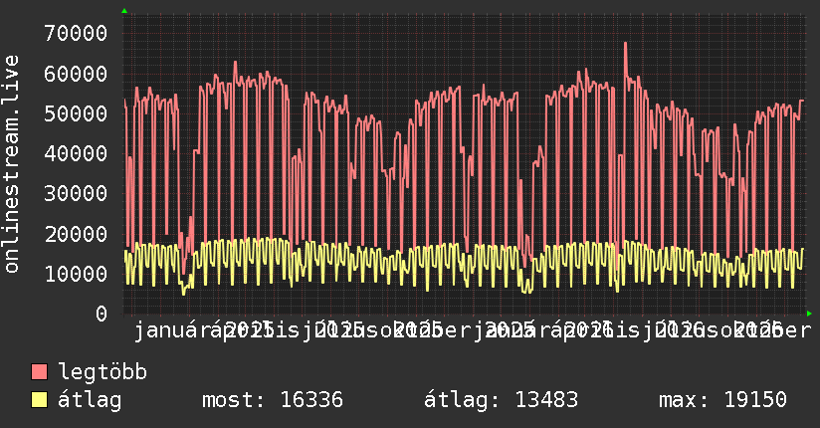Click the tallest red peak above 60000
Viewport: 820px width, 428px height.
pyautogui.click(x=625, y=44)
